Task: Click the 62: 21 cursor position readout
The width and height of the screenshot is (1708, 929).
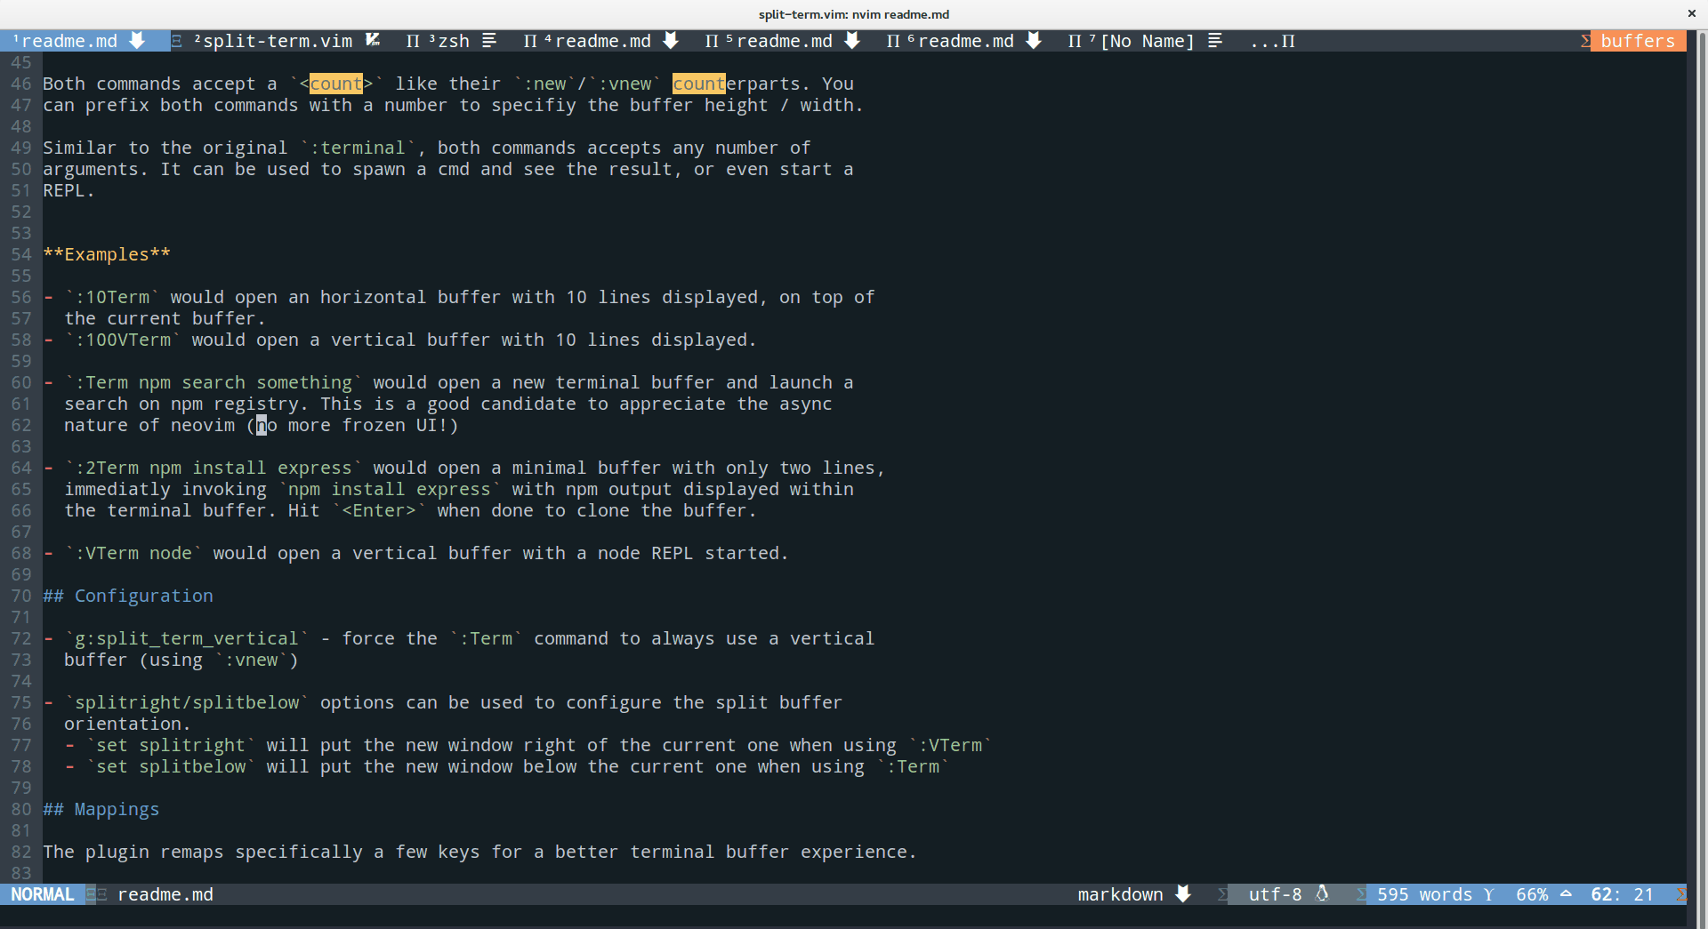Action: 1622,894
